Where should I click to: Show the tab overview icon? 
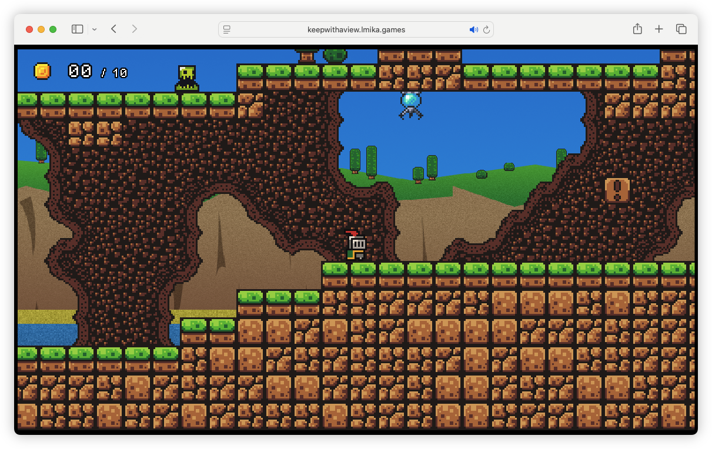tap(681, 29)
